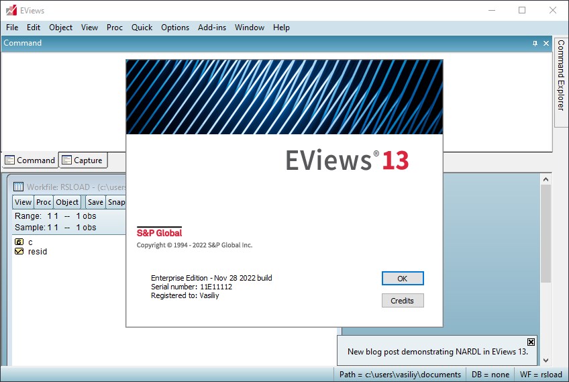569x382 pixels.
Task: Open the File menu
Action: coord(12,28)
